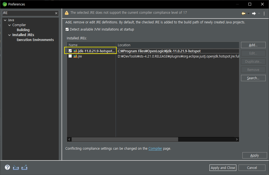Viewport: 269px width, 175px height.
Task: Maximize the Preferences window
Action: 250,4
